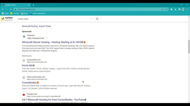The height and width of the screenshot is (106, 190).
Task: Click the Youtube.com site name
Action: pyautogui.click(x=32, y=94)
